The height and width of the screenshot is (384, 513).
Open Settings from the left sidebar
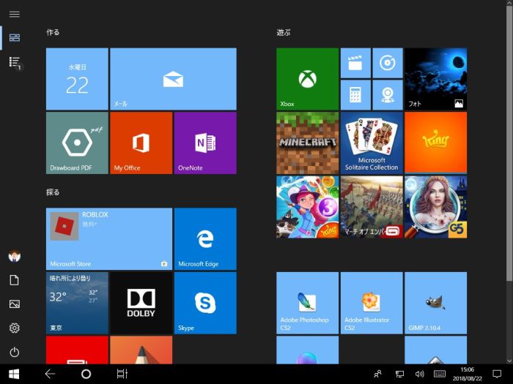click(x=14, y=328)
